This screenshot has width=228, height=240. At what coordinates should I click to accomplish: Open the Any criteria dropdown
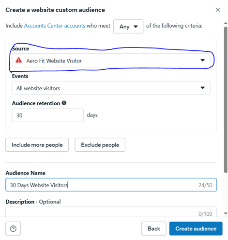(128, 27)
